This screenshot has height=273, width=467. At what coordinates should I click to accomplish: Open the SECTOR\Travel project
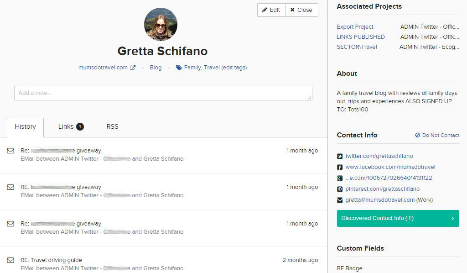click(x=357, y=47)
